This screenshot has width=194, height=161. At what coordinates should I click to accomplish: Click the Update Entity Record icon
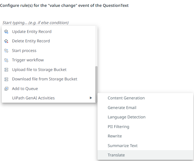pos(6,32)
